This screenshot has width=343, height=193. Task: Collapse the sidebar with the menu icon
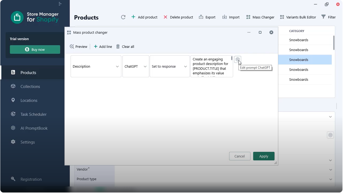tap(60, 4)
